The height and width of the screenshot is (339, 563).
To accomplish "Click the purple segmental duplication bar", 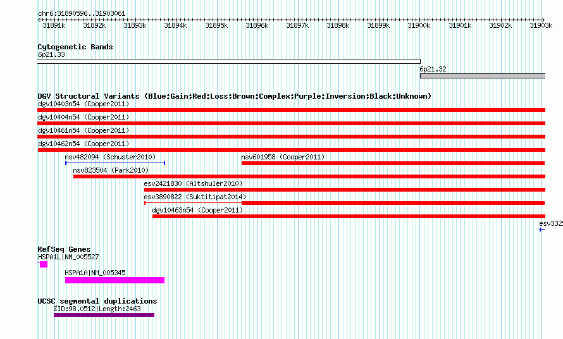I will click(x=104, y=315).
